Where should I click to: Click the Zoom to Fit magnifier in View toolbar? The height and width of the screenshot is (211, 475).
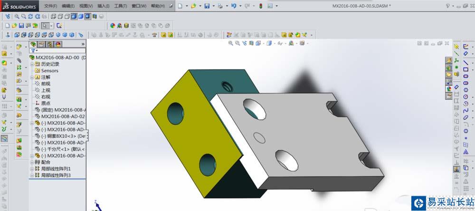pos(17,16)
